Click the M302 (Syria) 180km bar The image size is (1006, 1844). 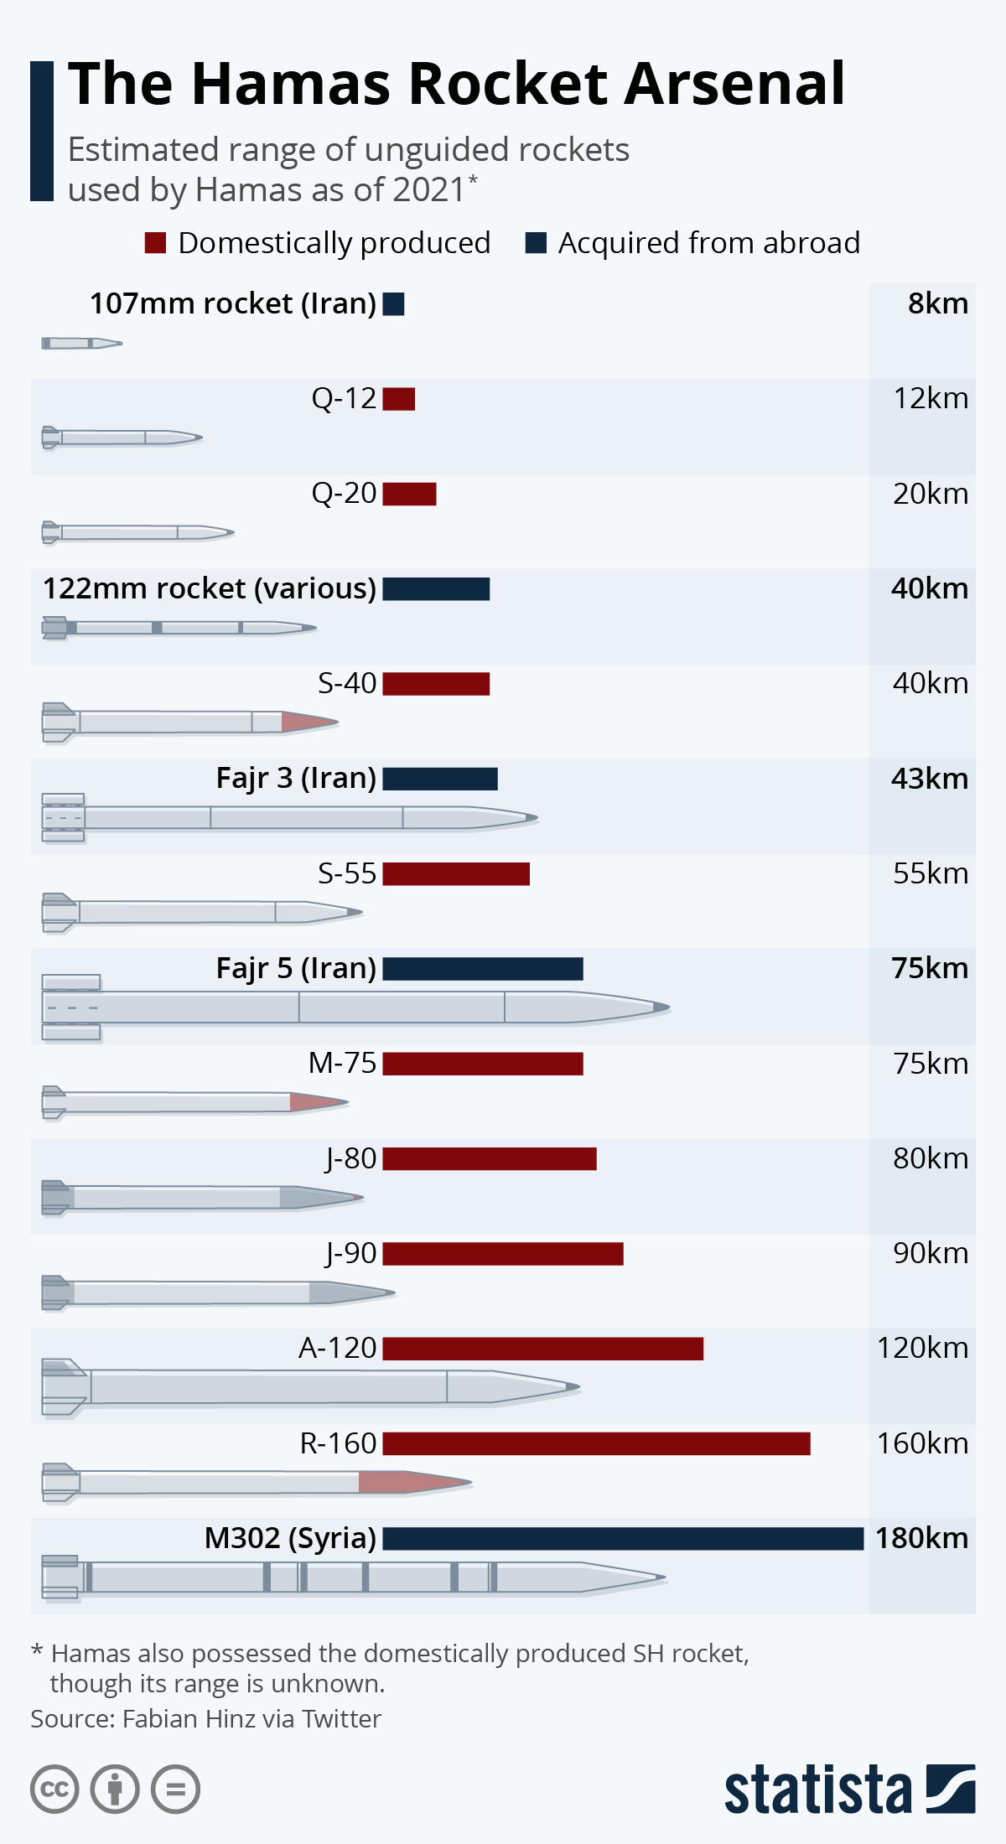pyautogui.click(x=623, y=1538)
